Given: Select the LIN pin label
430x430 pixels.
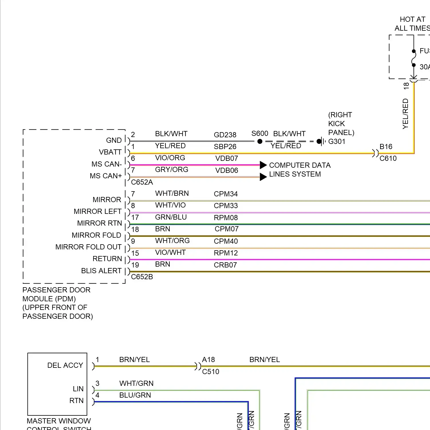Looking at the screenshot, I should coord(78,389).
